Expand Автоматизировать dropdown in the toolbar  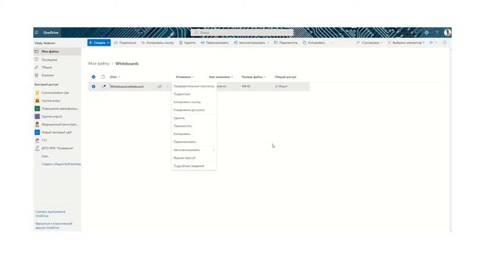click(x=252, y=42)
